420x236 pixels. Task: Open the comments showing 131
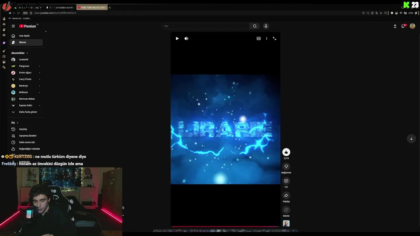tap(286, 181)
